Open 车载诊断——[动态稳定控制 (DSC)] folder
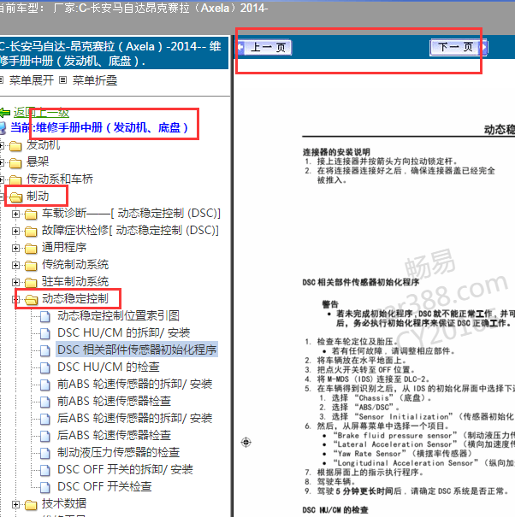This screenshot has width=515, height=517. pyautogui.click(x=131, y=213)
